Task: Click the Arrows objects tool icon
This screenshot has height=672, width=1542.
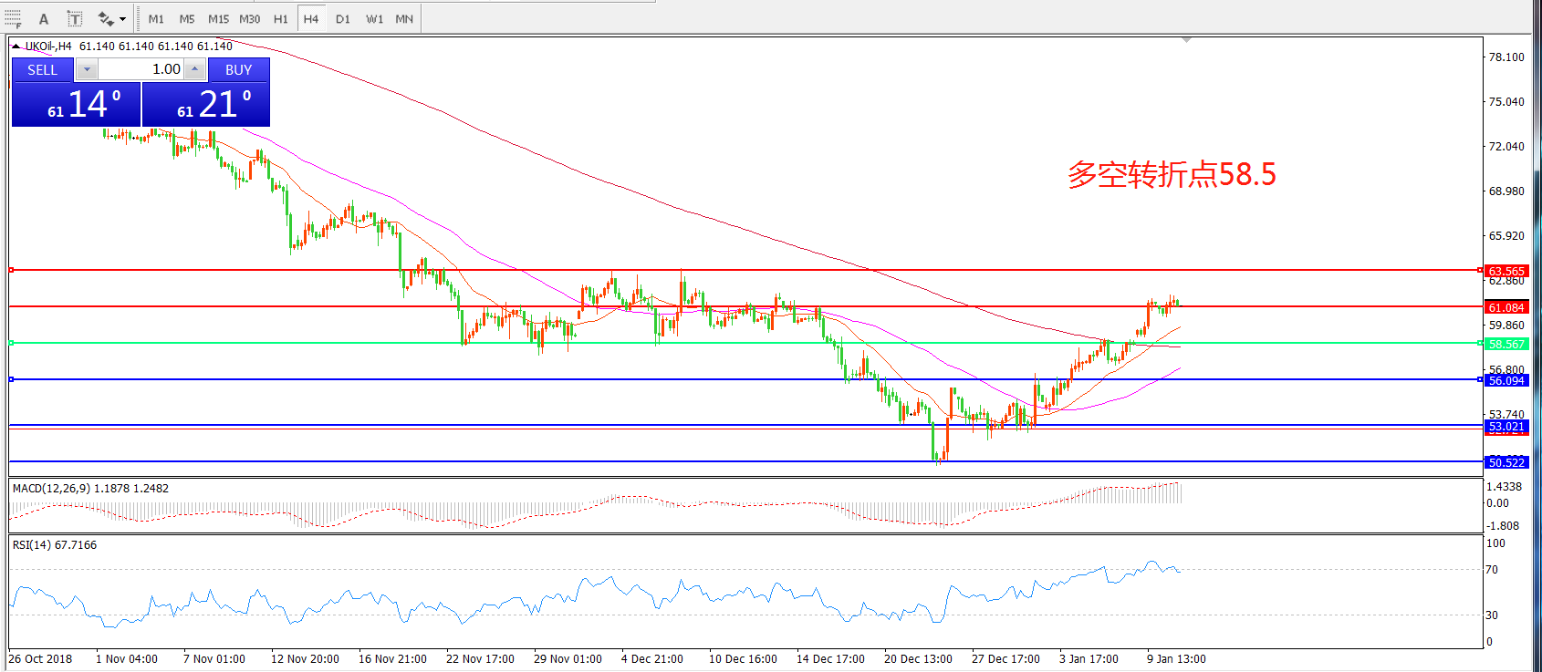Action: tap(106, 18)
